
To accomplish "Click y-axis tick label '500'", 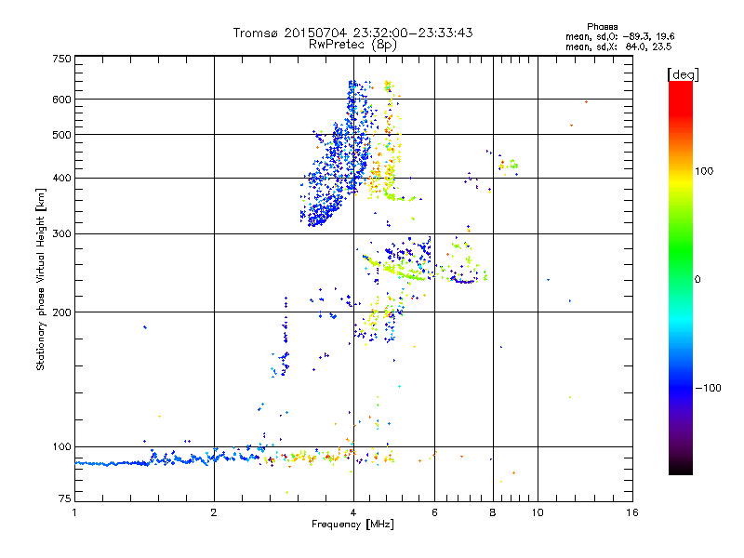I will click(61, 135).
